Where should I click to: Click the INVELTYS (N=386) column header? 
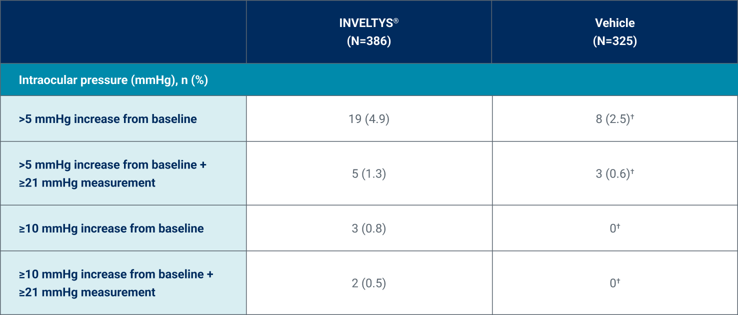pos(369,32)
